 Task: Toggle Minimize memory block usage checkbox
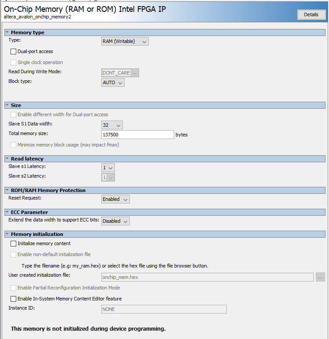tap(14, 145)
